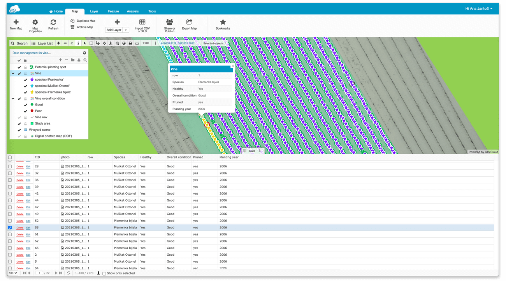Screen dimensions: 506x281
Task: Click the Map Properties gear icon
Action: coord(35,22)
